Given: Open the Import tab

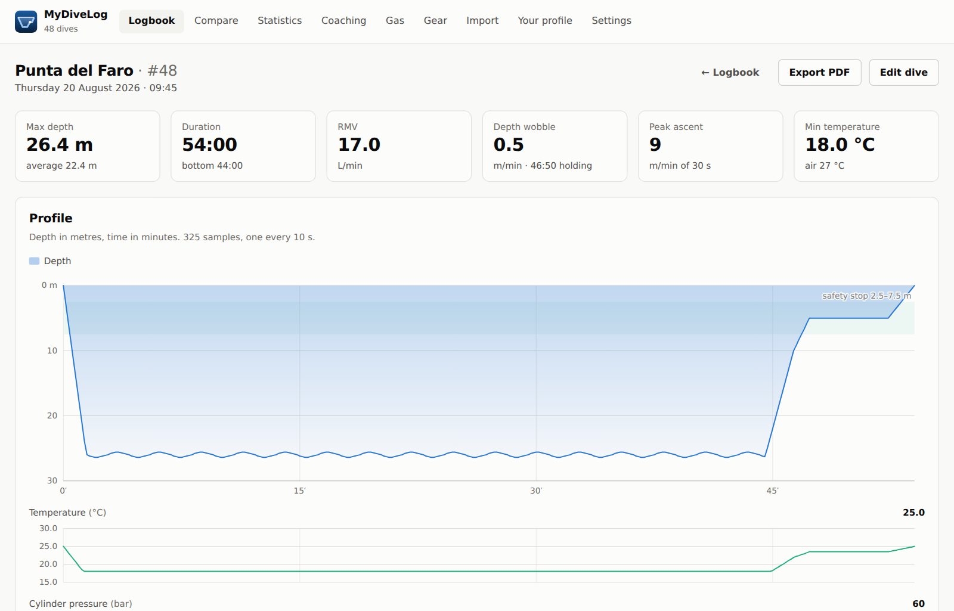Looking at the screenshot, I should click(x=482, y=21).
